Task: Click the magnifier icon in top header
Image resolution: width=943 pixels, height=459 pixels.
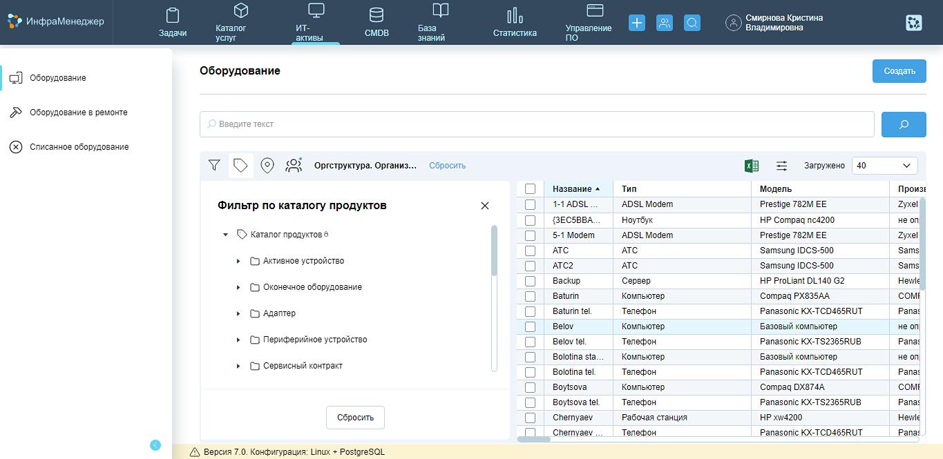Action: coord(692,23)
